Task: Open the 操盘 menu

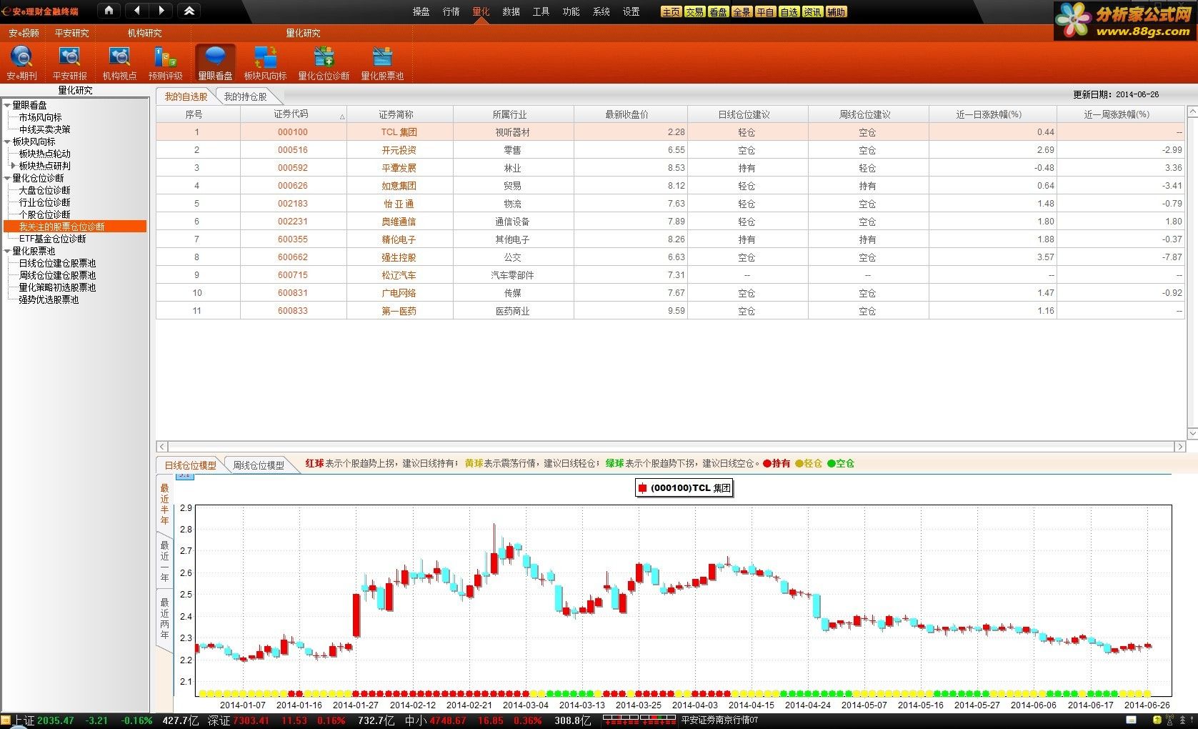Action: click(x=421, y=11)
